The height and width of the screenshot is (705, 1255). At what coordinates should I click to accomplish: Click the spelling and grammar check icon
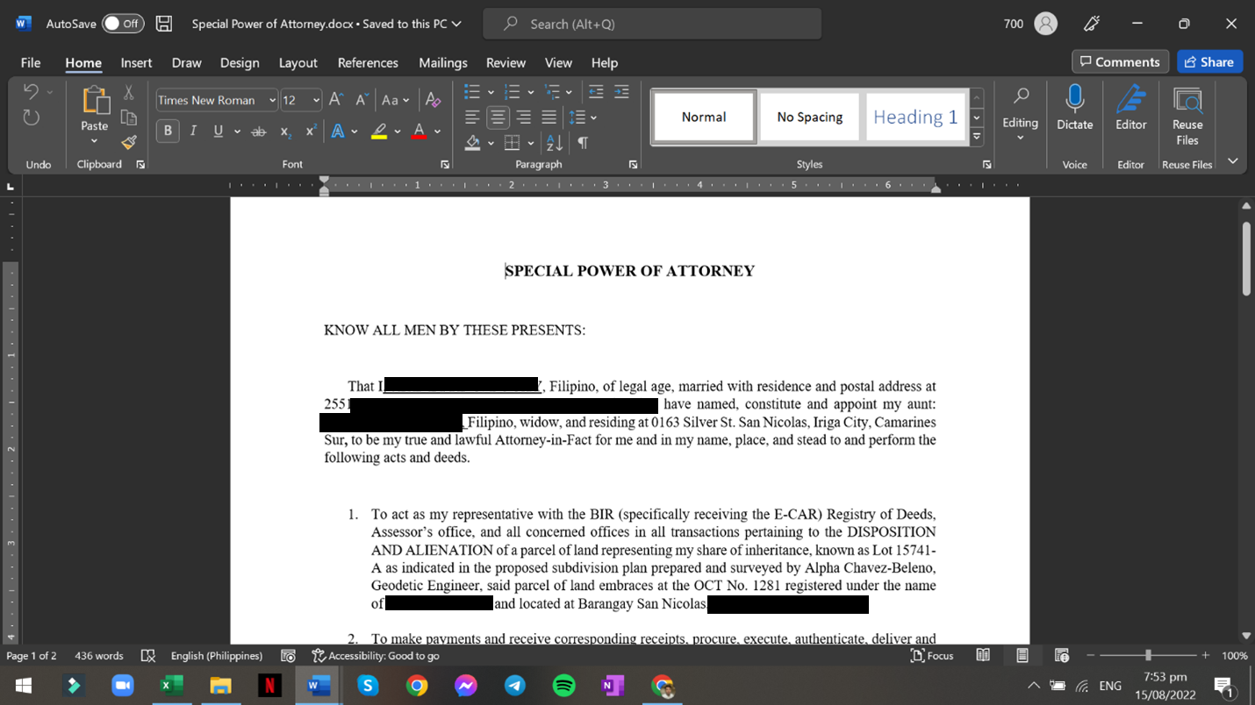(148, 656)
